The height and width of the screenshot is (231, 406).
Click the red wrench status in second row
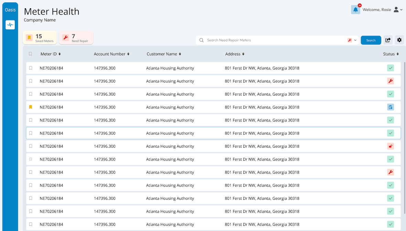click(390, 81)
